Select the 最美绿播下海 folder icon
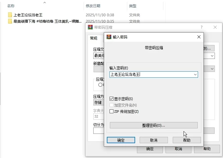The width and height of the screenshot is (223, 158). click(x=10, y=21)
